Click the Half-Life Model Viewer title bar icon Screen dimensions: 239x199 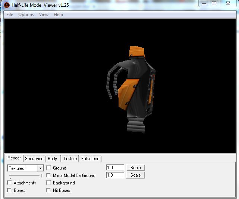tap(7, 5)
